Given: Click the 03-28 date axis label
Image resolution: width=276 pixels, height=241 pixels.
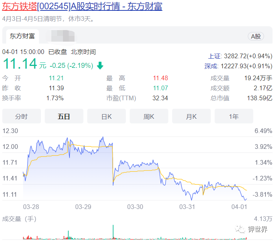Looking at the screenshot, I should point(31,207).
